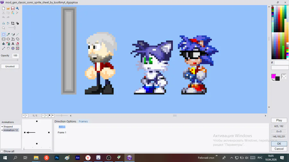Select the freeform Shape tool
Viewport: 289px width, 162px height.
coord(18,39)
